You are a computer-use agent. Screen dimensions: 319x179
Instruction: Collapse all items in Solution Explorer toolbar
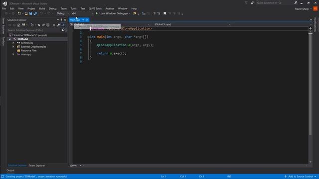point(43,25)
